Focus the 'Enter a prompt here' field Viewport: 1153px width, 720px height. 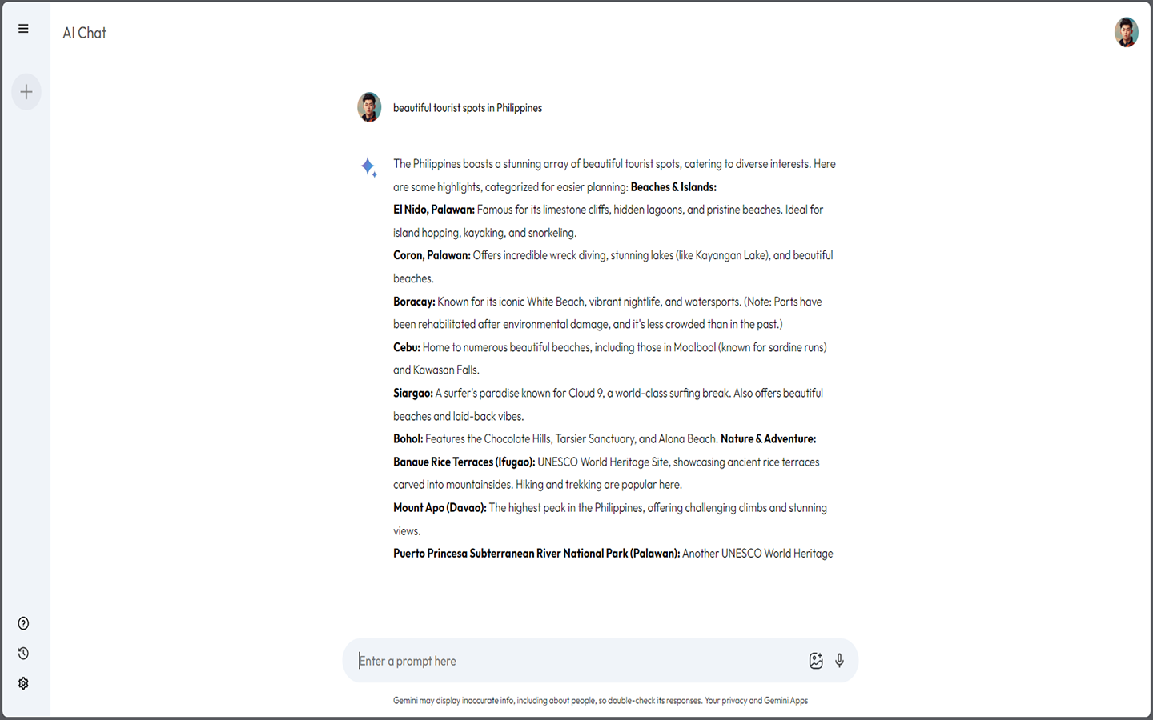576,661
